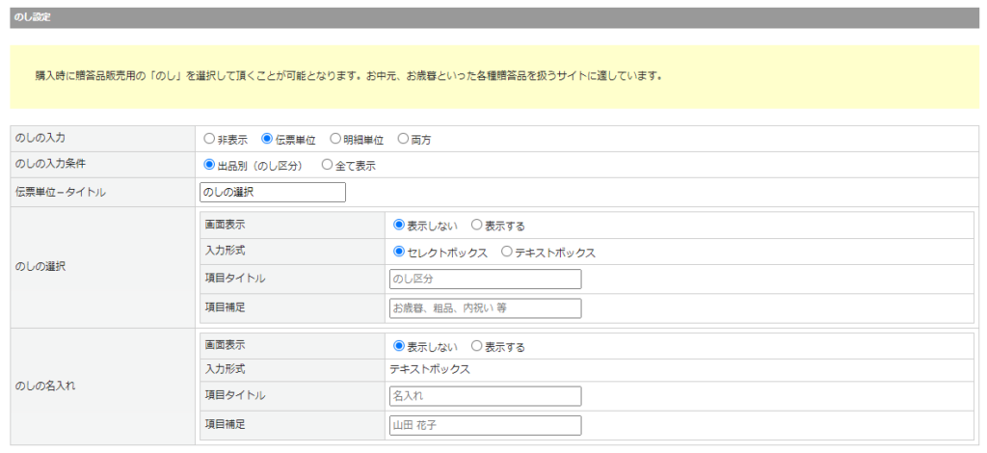Choose テキストボックス input format radio
The image size is (987, 453).
507,252
